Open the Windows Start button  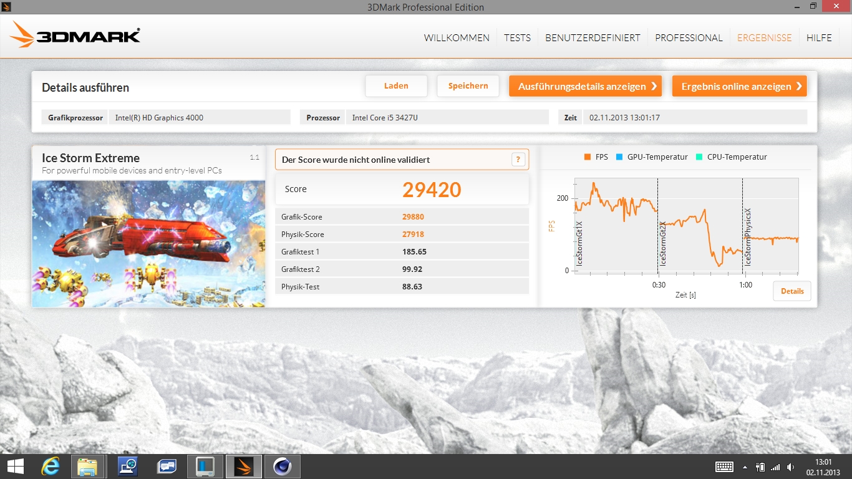pyautogui.click(x=16, y=467)
